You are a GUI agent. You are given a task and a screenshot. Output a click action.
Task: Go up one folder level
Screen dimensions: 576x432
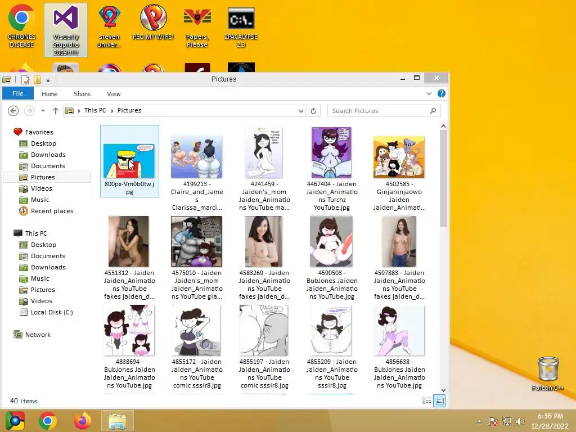tap(56, 111)
